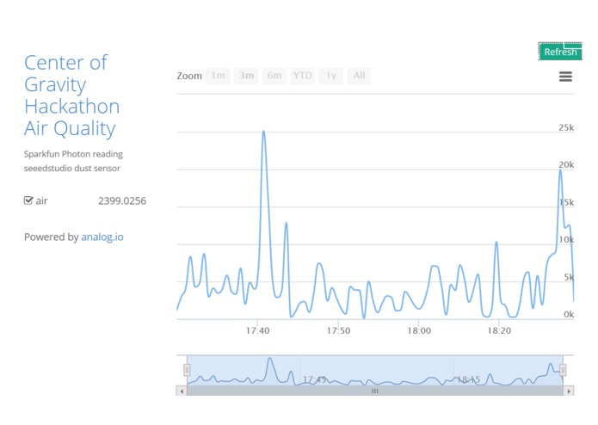Click the 18:15 navigator label
Viewport: 598px width, 425px height.
click(468, 379)
